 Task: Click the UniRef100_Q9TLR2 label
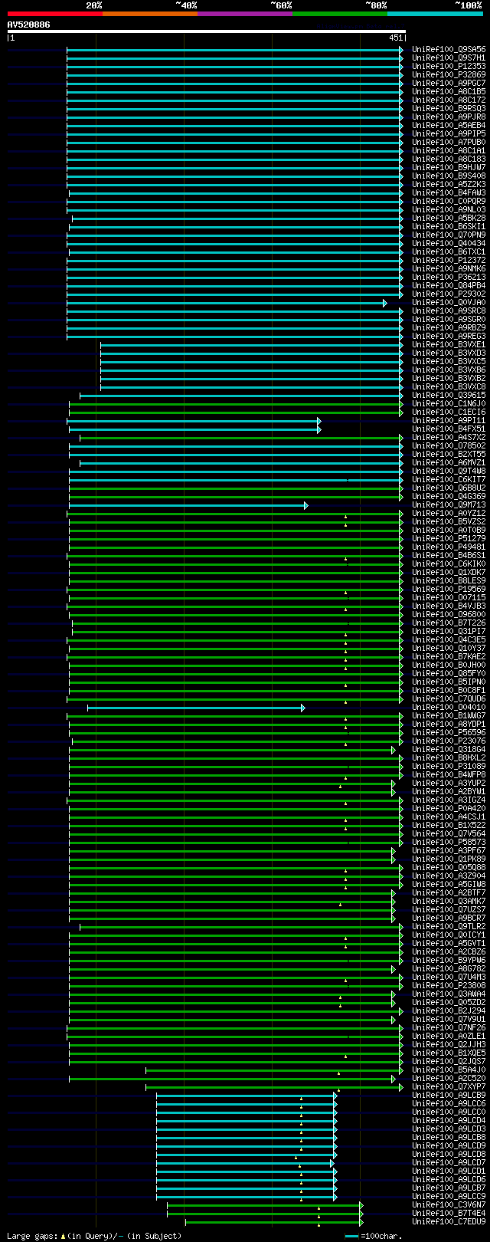point(449,926)
